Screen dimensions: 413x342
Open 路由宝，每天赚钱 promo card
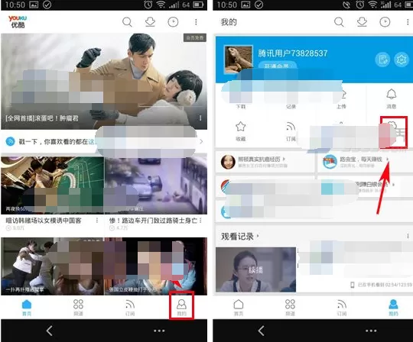pos(365,162)
